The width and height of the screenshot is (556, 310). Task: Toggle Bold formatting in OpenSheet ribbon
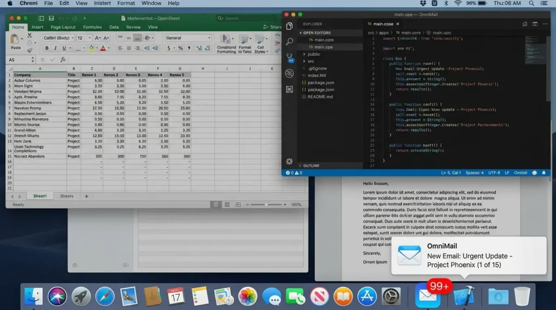click(47, 48)
